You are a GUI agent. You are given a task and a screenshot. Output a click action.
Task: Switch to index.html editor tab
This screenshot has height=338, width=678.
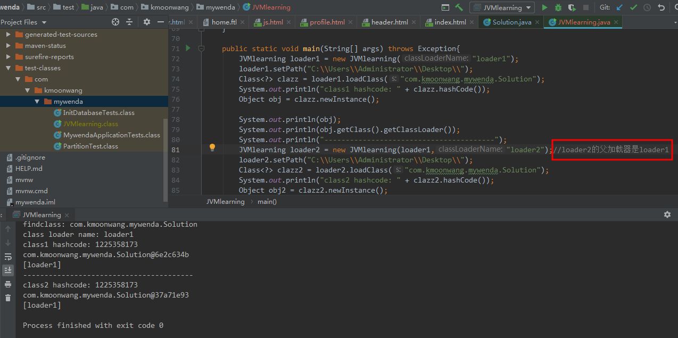click(x=450, y=22)
